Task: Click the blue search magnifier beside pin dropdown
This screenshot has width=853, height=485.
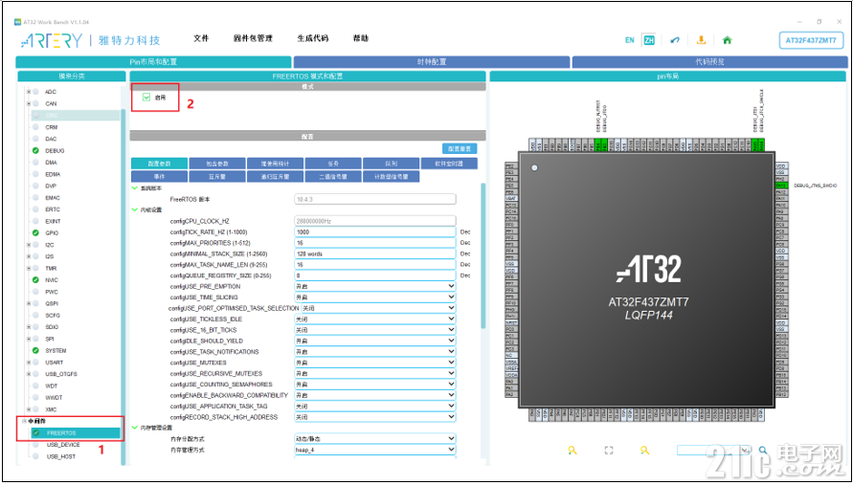Action: (x=763, y=451)
